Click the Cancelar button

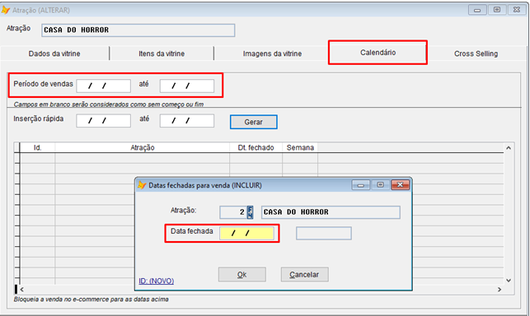click(x=304, y=275)
